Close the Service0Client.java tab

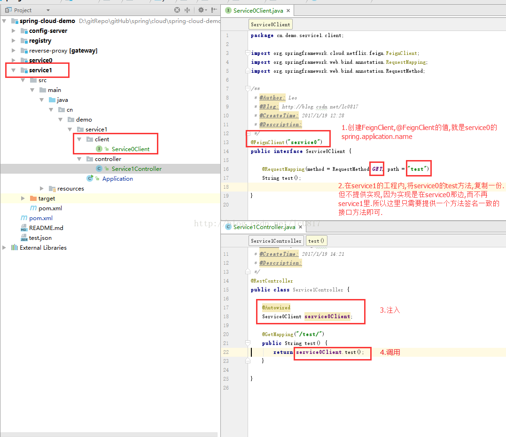(x=288, y=11)
